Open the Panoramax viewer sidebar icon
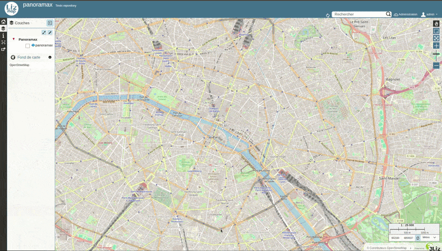The height and width of the screenshot is (251, 442). point(3,43)
